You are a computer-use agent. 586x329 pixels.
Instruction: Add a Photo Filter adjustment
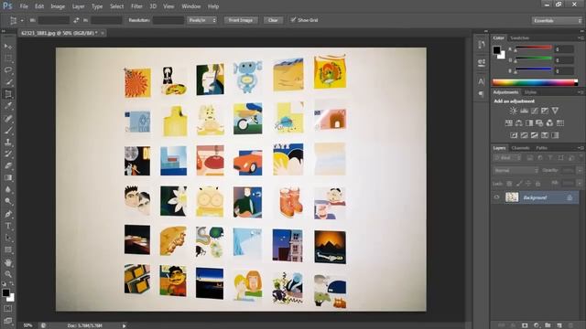click(x=539, y=123)
